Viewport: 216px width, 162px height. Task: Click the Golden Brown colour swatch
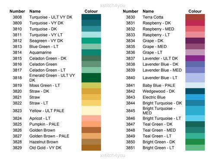click(x=91, y=130)
